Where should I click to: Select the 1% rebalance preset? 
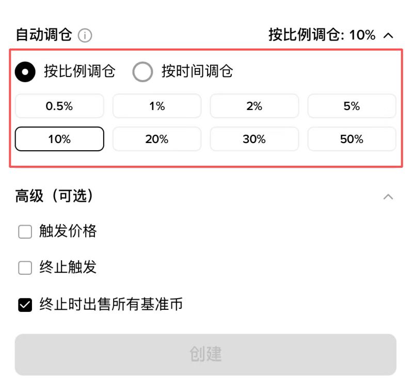(157, 106)
